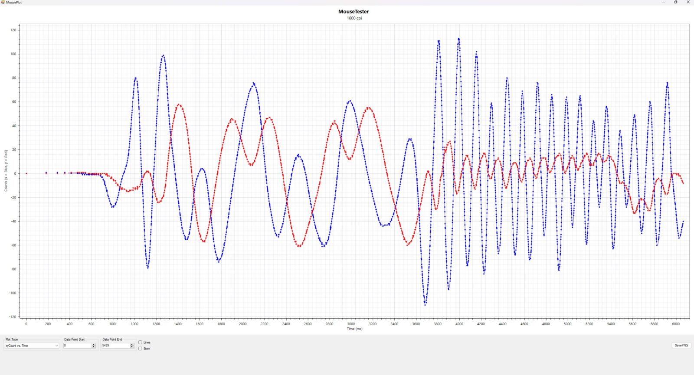Click the Time (ms) x-axis label
This screenshot has height=375, width=694.
(x=354, y=329)
